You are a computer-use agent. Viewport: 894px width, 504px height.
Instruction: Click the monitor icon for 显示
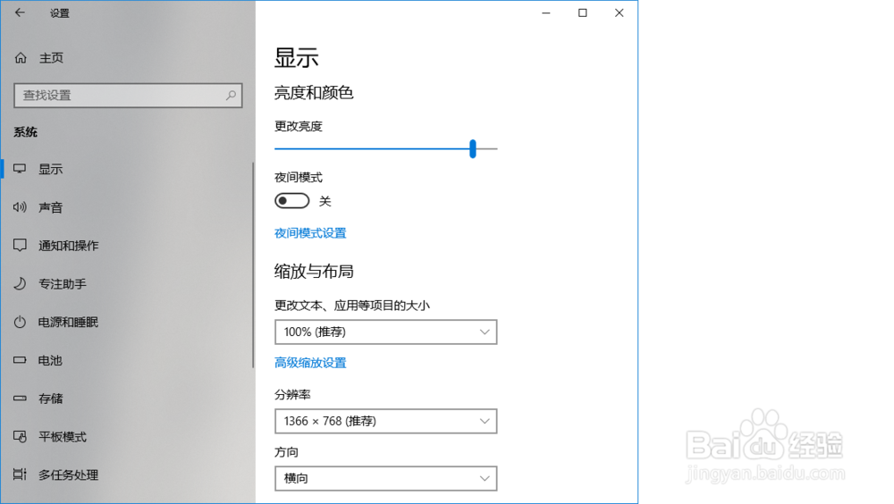pyautogui.click(x=20, y=169)
